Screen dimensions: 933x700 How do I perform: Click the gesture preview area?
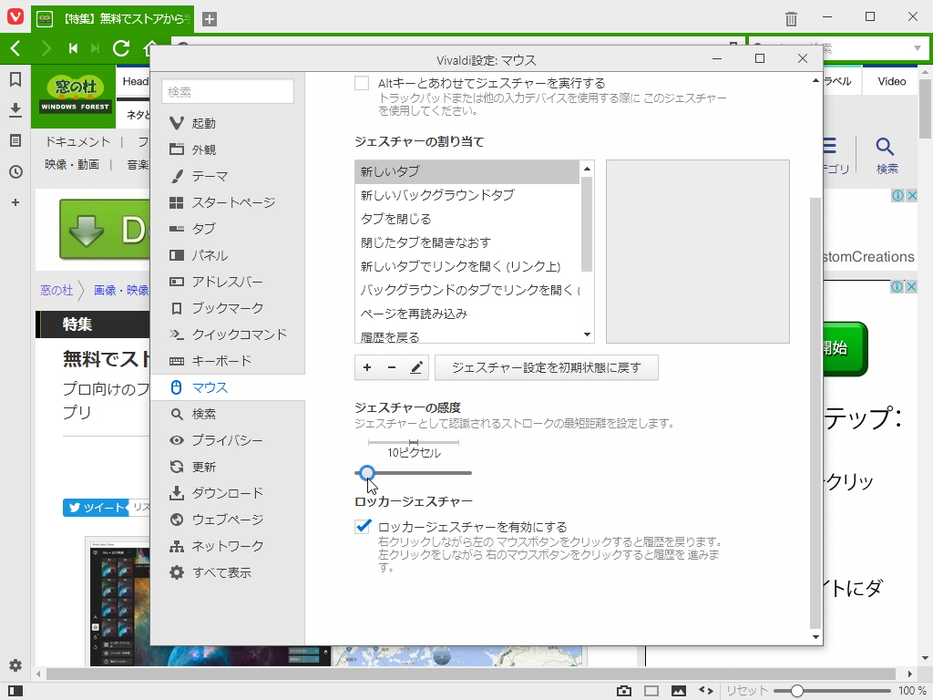pyautogui.click(x=698, y=252)
